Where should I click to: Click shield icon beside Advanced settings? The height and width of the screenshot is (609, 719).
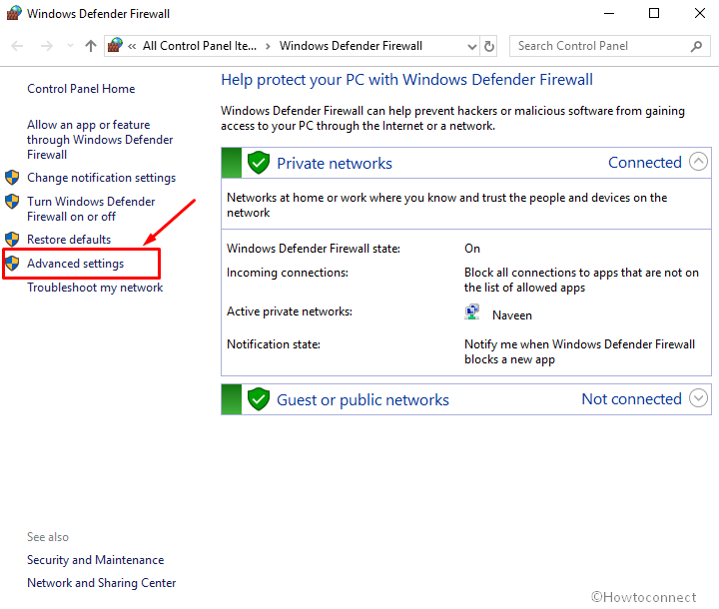[x=12, y=263]
